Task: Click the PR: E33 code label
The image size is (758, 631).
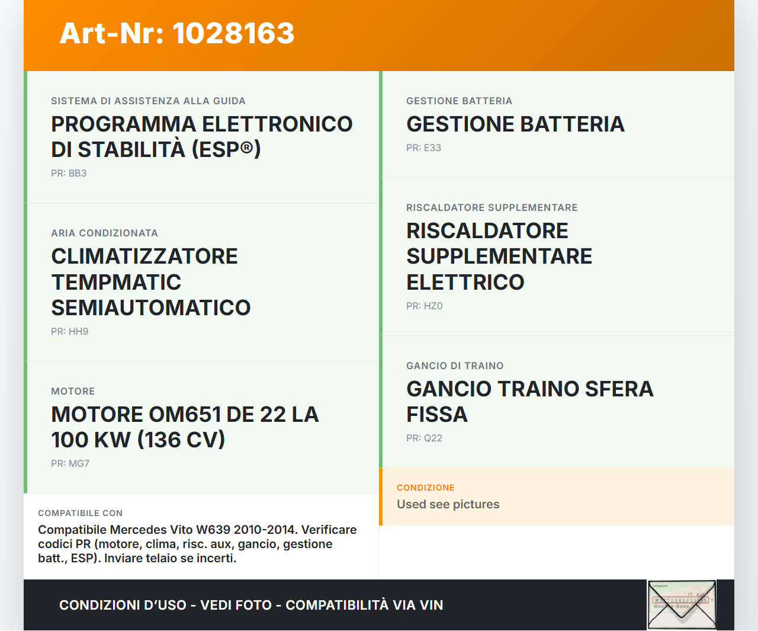Action: coord(423,148)
